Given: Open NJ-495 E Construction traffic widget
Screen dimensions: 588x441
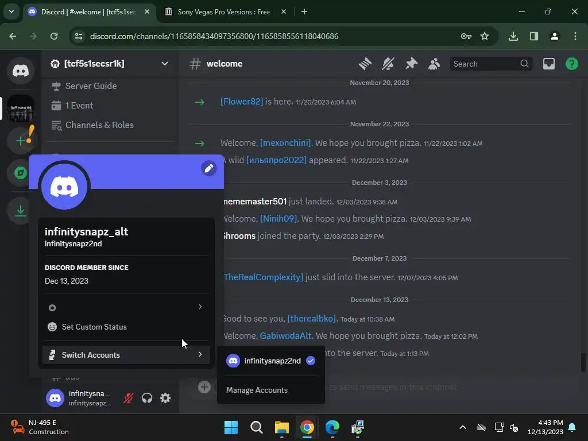Looking at the screenshot, I should [x=40, y=427].
